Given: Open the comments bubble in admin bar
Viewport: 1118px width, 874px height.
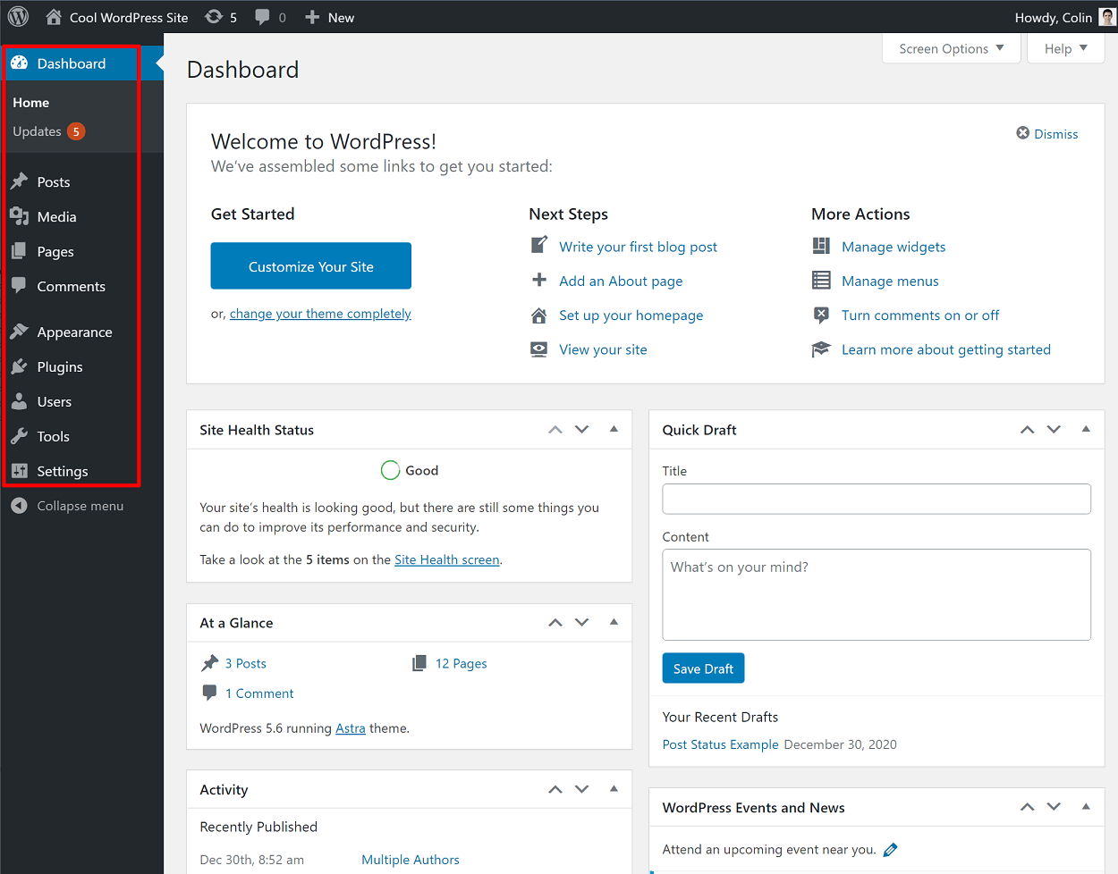Looking at the screenshot, I should click(x=262, y=17).
